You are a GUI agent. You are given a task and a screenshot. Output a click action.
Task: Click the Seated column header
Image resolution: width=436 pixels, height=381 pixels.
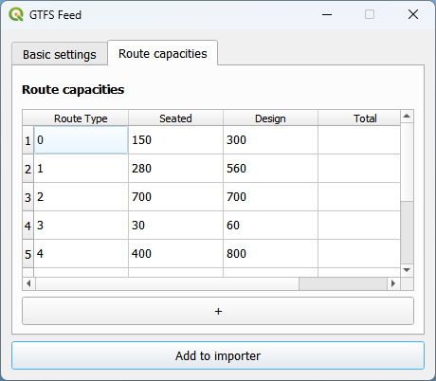tap(175, 118)
